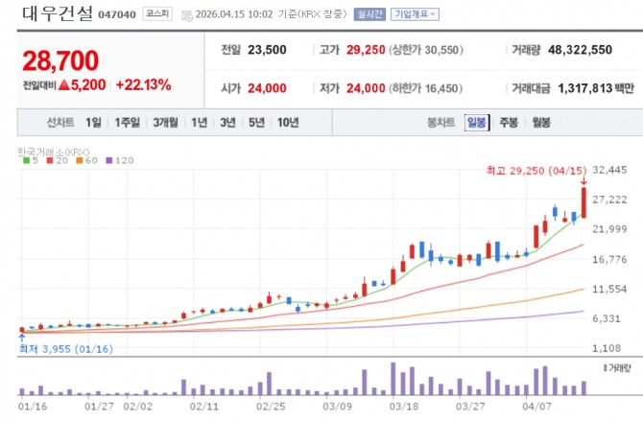643x422 pixels.
Task: Open the 기업개요 dropdown
Action: tap(415, 14)
